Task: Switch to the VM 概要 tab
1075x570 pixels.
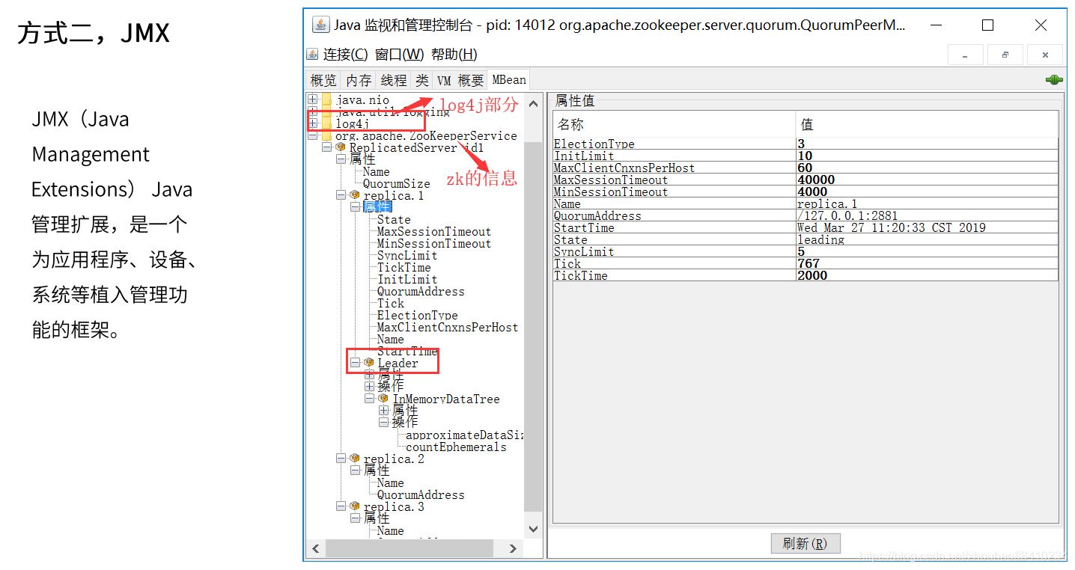Action: [460, 80]
